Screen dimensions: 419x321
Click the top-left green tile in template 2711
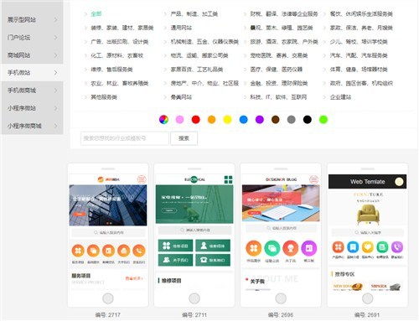click(x=175, y=246)
